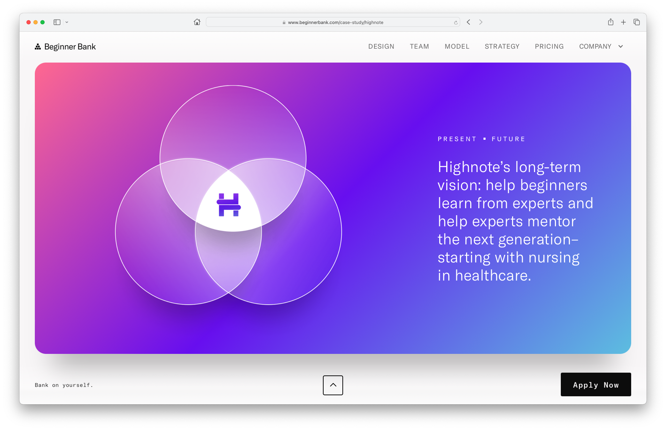Expand the COMPANY dropdown chevron
This screenshot has width=666, height=430.
(x=621, y=47)
